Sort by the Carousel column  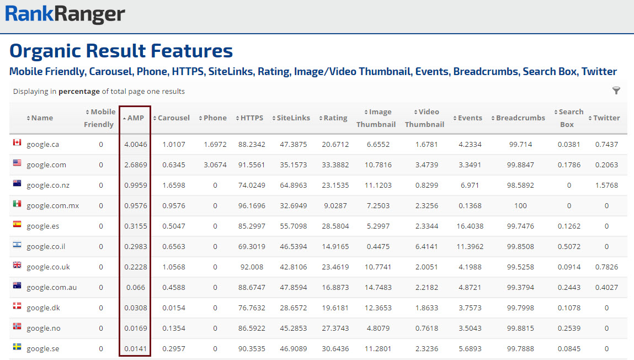point(173,118)
